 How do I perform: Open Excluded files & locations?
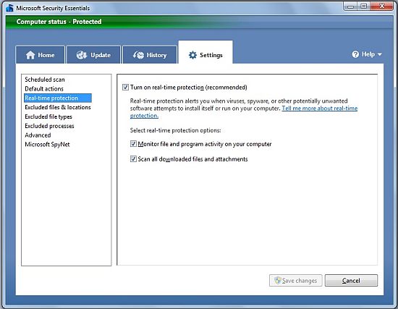[x=58, y=107]
